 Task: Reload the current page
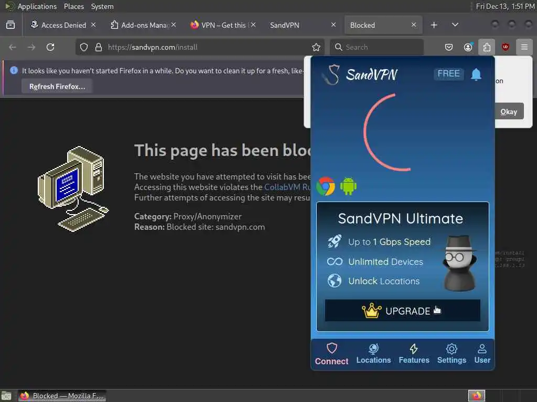coord(50,47)
